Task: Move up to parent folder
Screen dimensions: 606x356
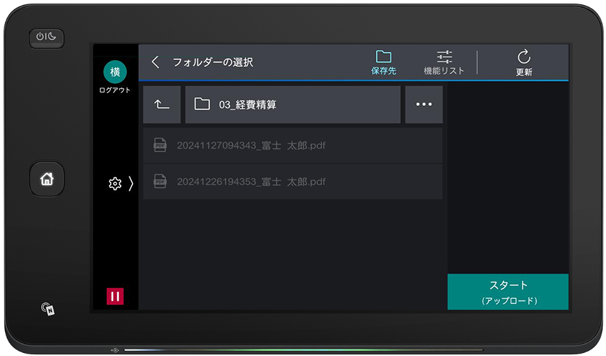Action: click(x=162, y=104)
